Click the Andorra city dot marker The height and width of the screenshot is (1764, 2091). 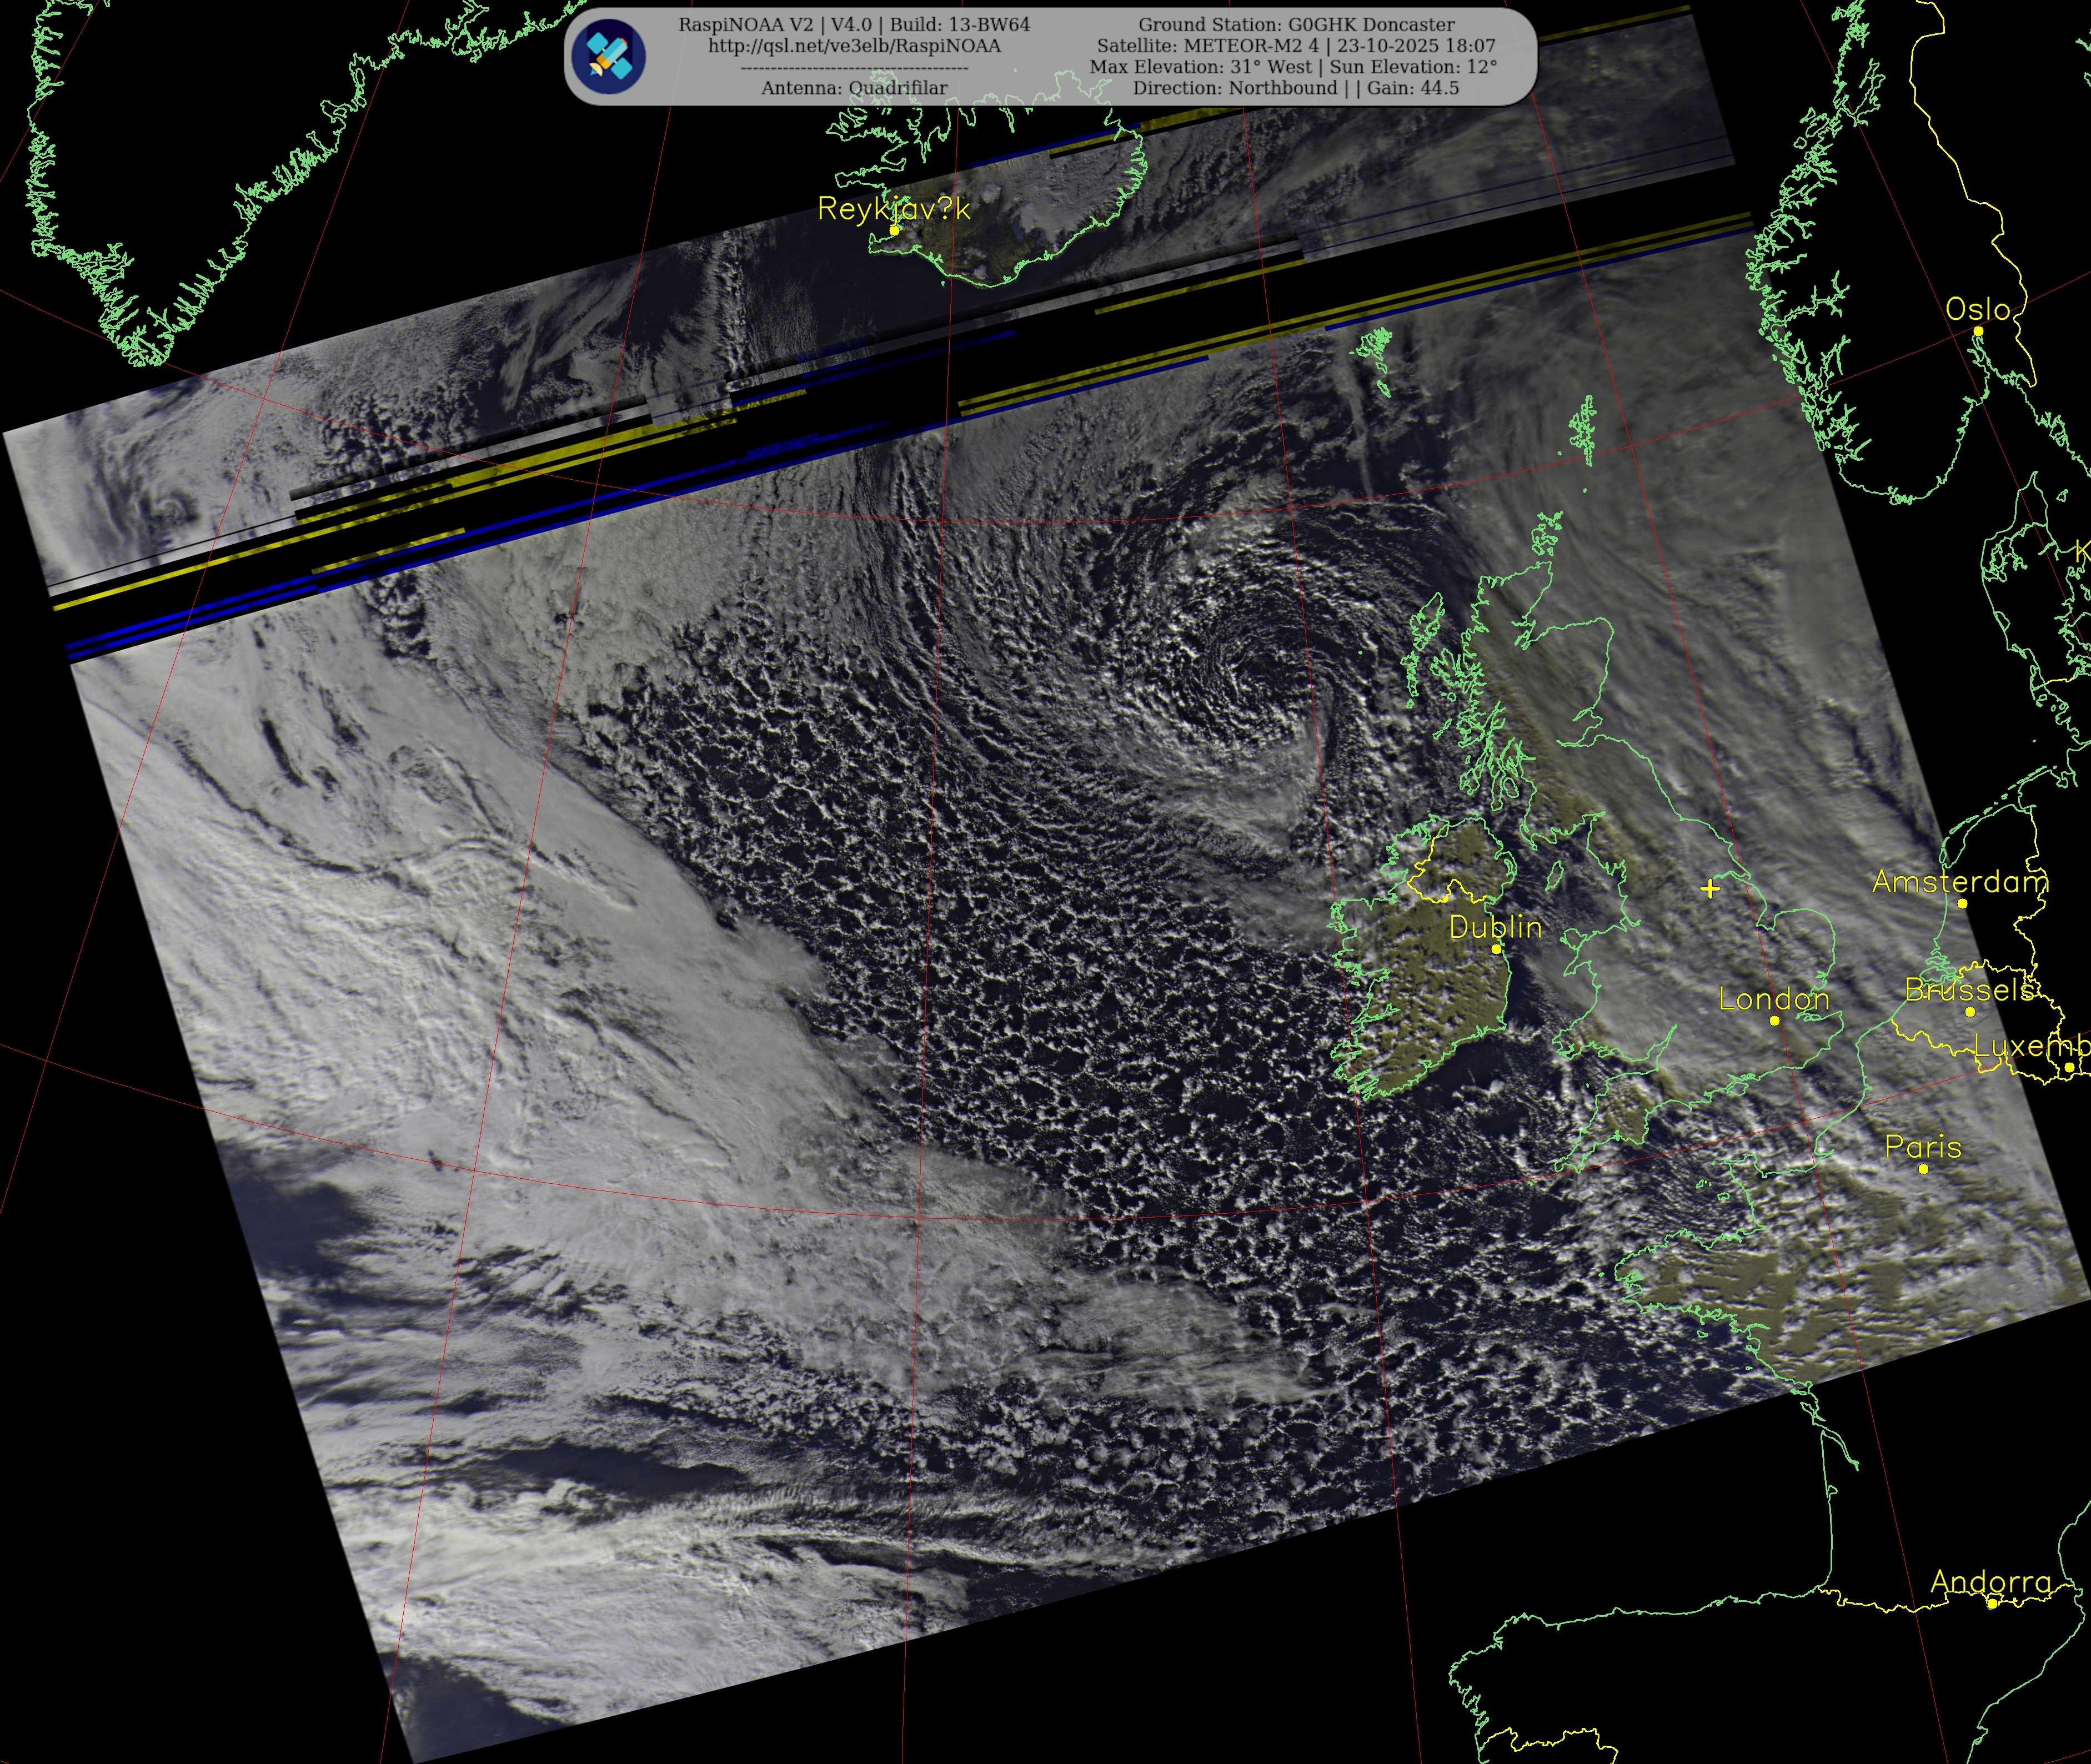(1991, 1603)
